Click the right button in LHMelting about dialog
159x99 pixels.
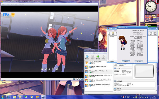[139, 61]
